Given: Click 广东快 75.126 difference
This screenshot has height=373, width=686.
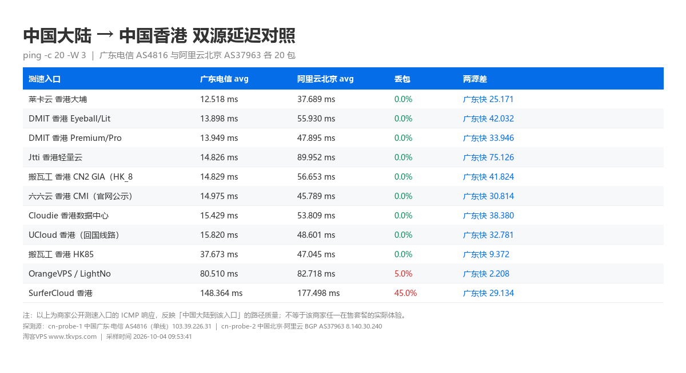Looking at the screenshot, I should 488,157.
